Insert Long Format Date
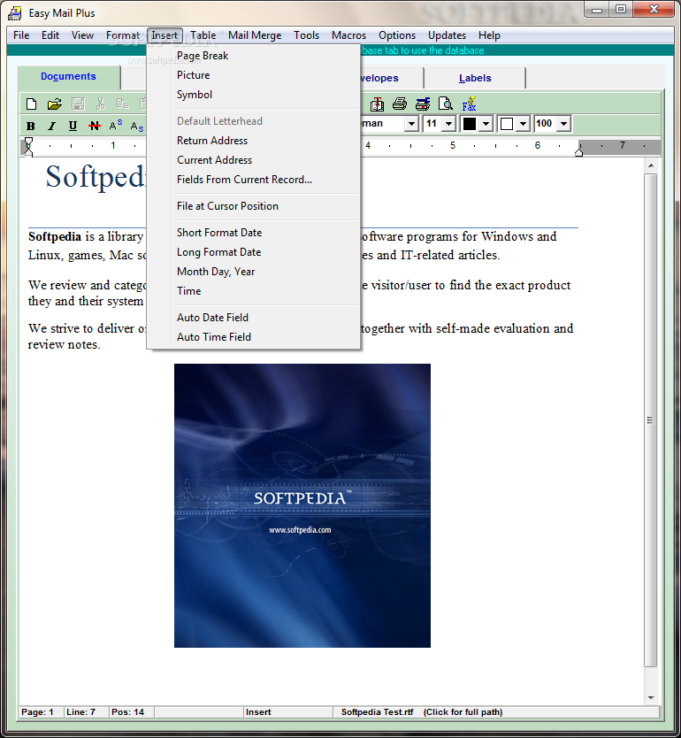This screenshot has height=738, width=681. [x=254, y=252]
